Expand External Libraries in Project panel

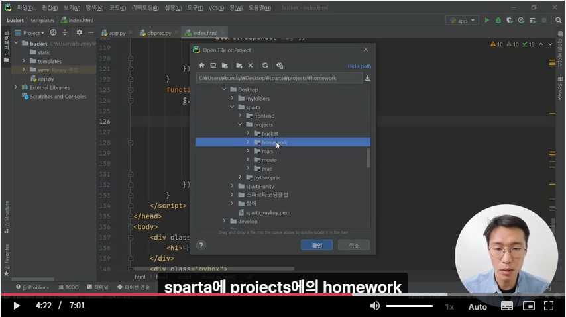(x=16, y=87)
